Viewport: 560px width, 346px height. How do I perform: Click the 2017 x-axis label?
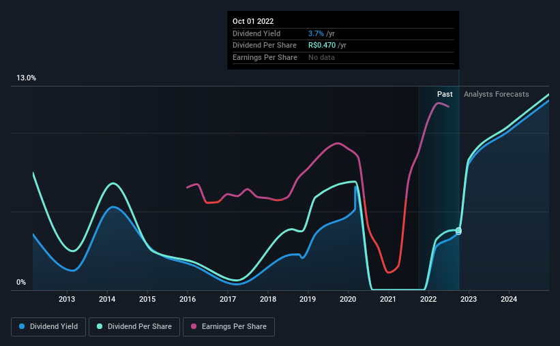228,299
